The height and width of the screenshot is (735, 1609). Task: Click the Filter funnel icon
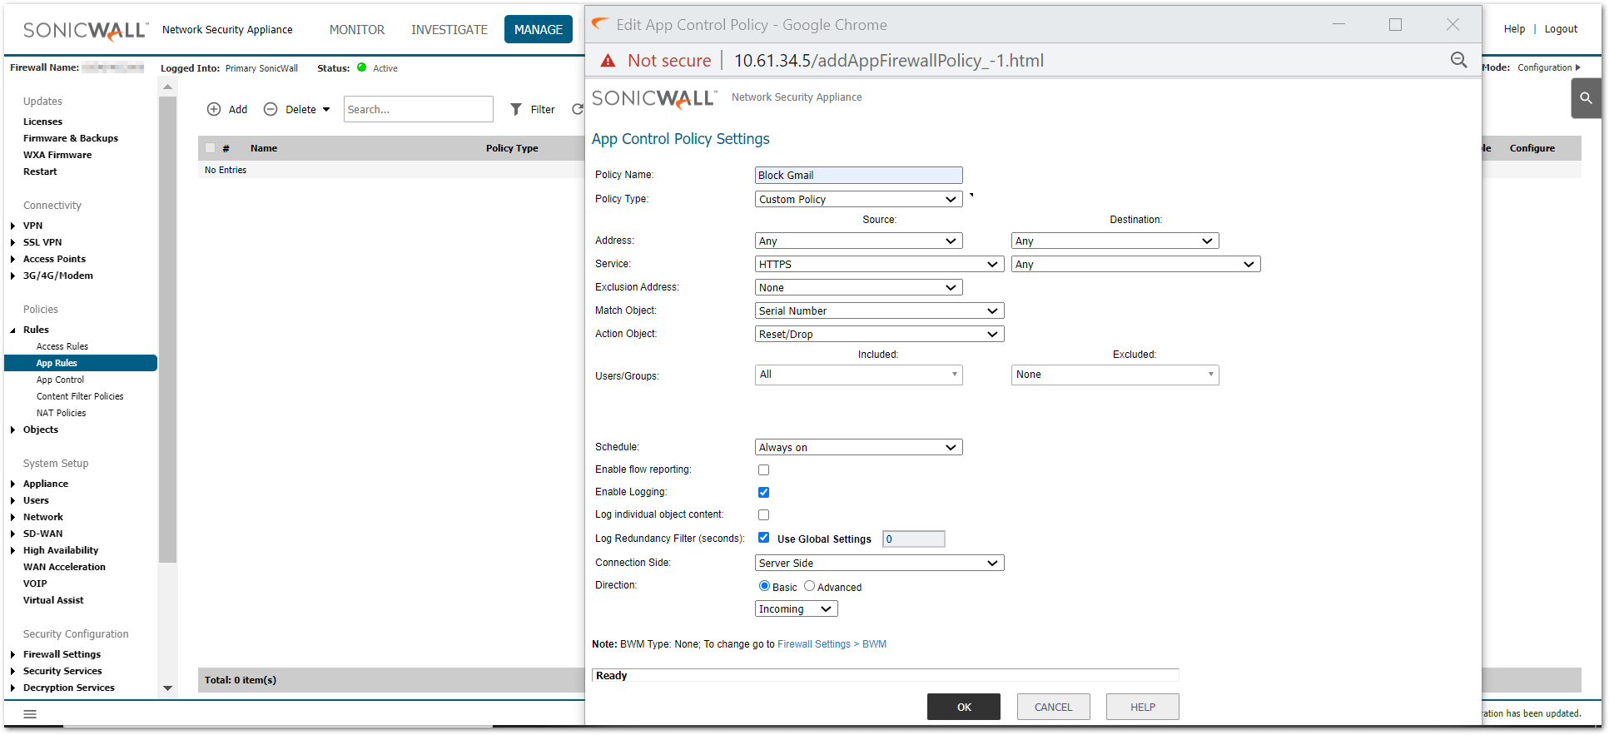coord(516,109)
